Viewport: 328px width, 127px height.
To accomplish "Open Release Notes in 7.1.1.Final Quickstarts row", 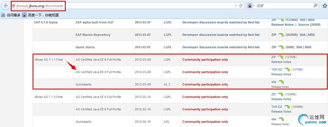I will coord(280,87).
